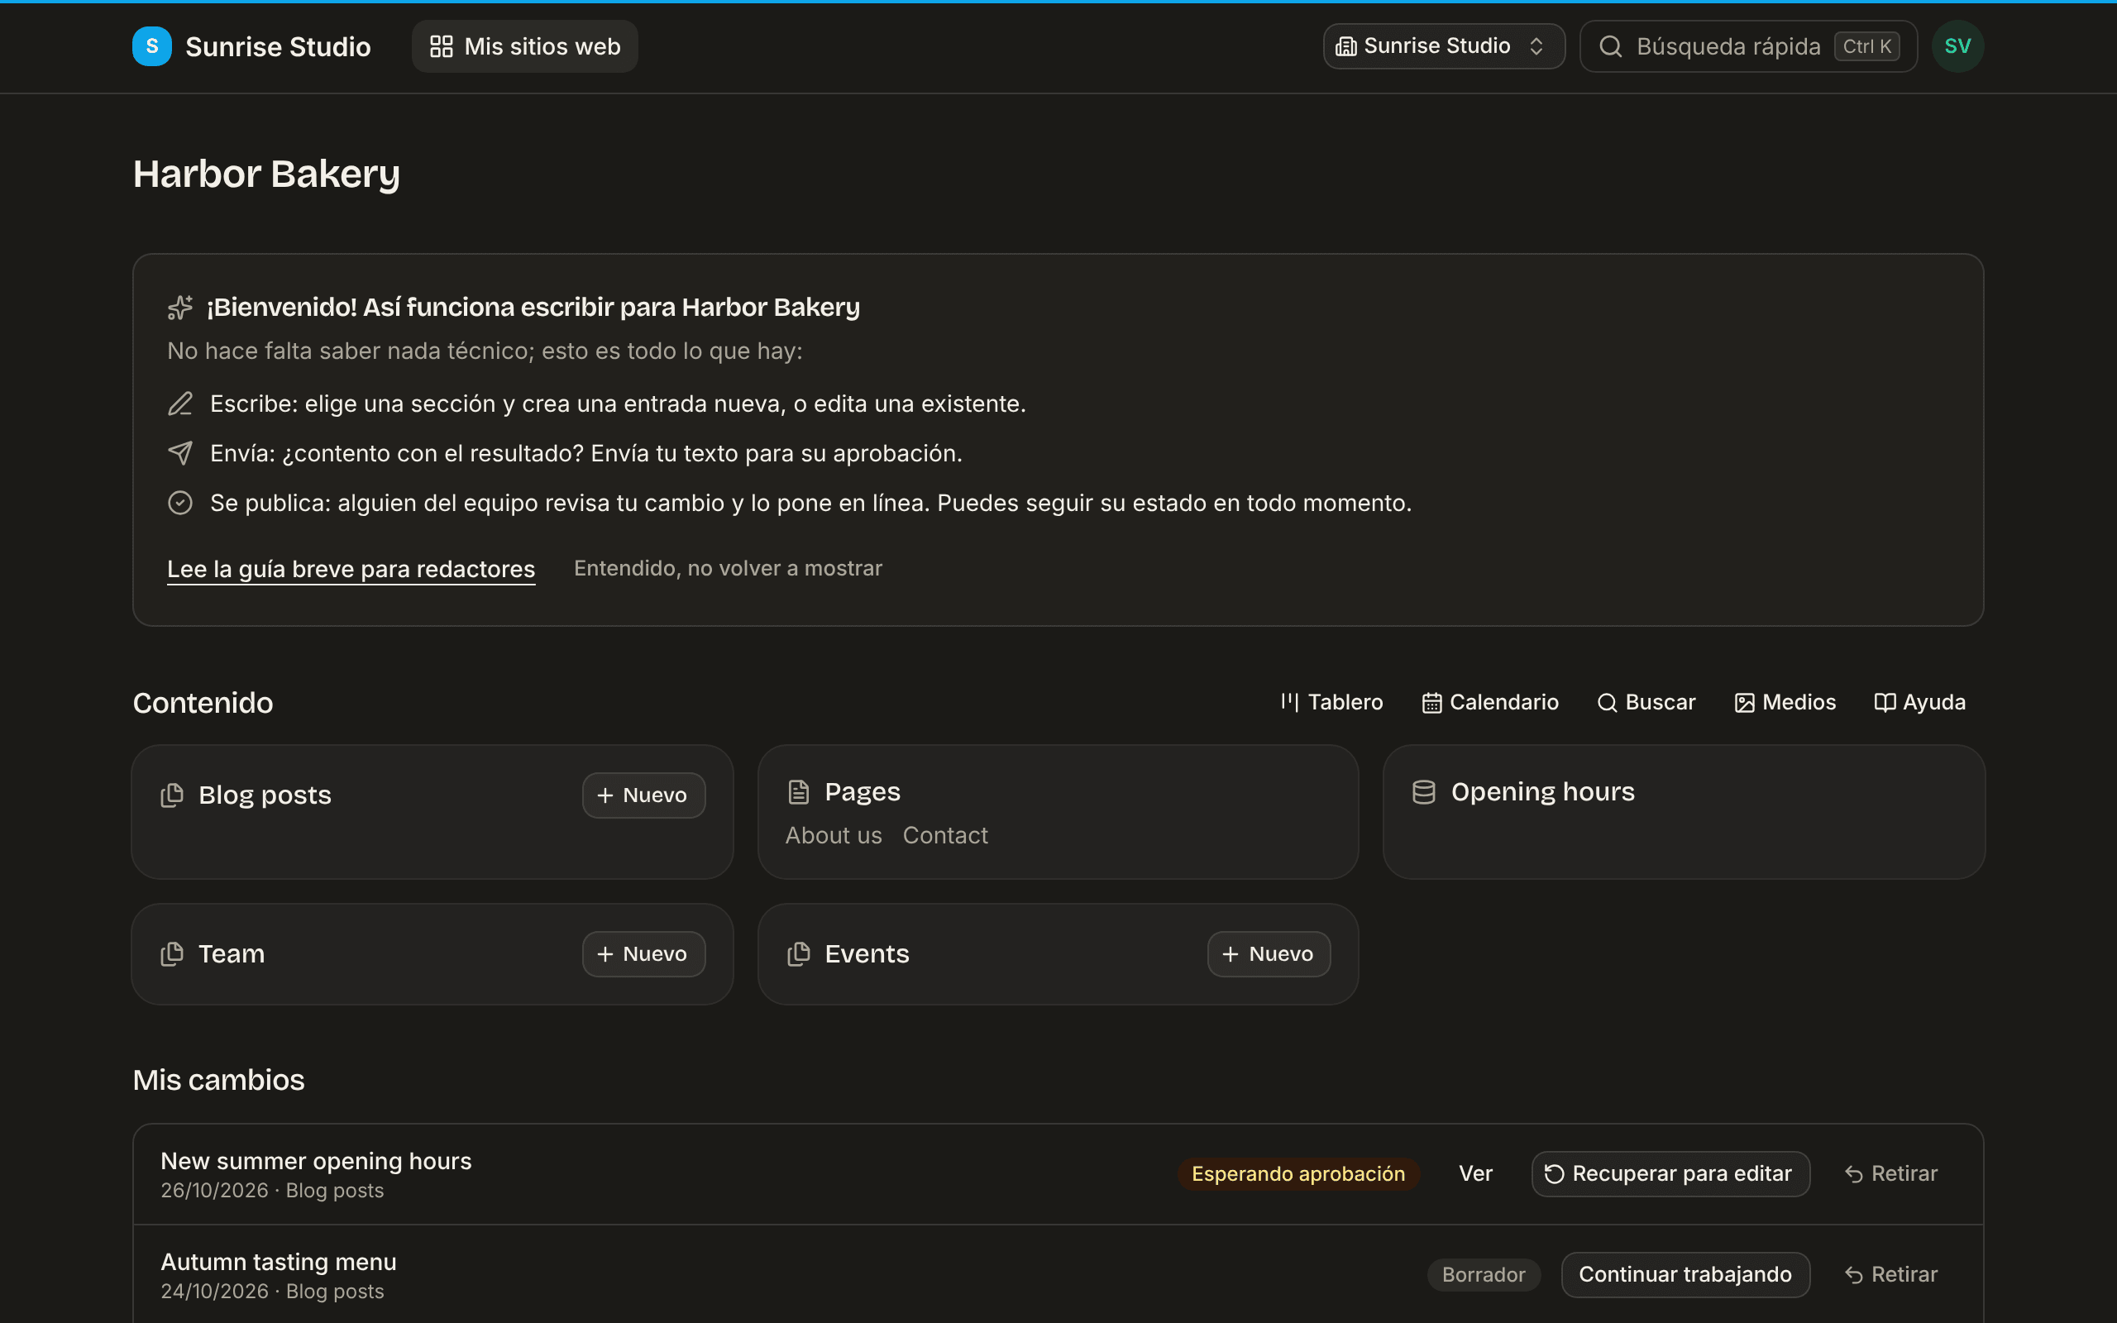
Task: Read the guía breve para redactores
Action: 351,569
